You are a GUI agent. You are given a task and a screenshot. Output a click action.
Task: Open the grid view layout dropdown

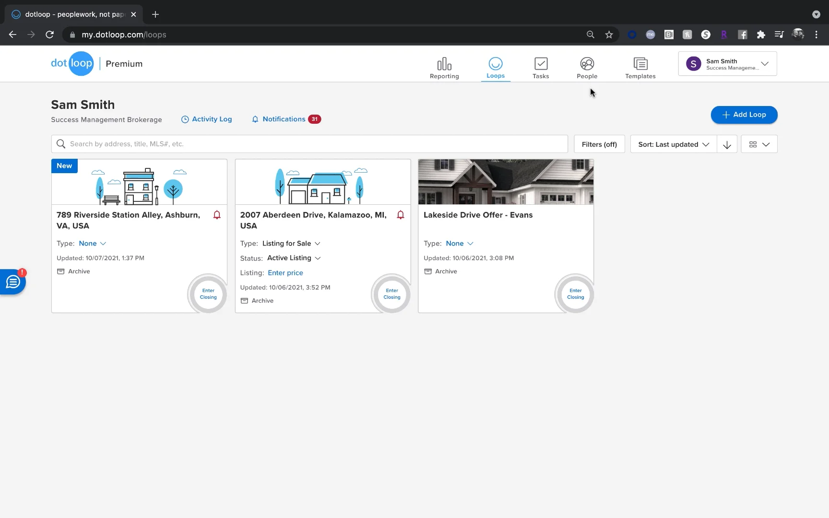click(x=759, y=144)
